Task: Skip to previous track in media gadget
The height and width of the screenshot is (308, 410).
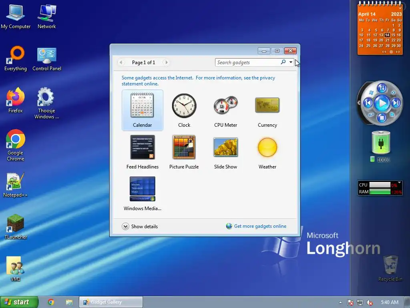Action: coord(368,103)
